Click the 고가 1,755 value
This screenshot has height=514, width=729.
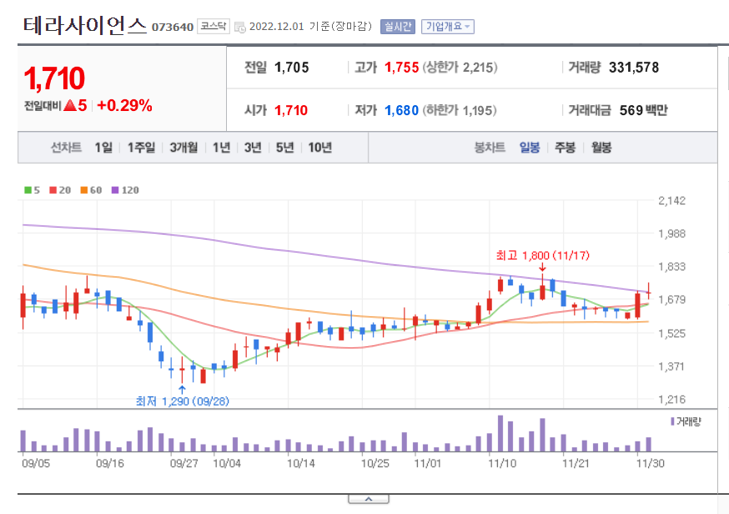tap(402, 68)
